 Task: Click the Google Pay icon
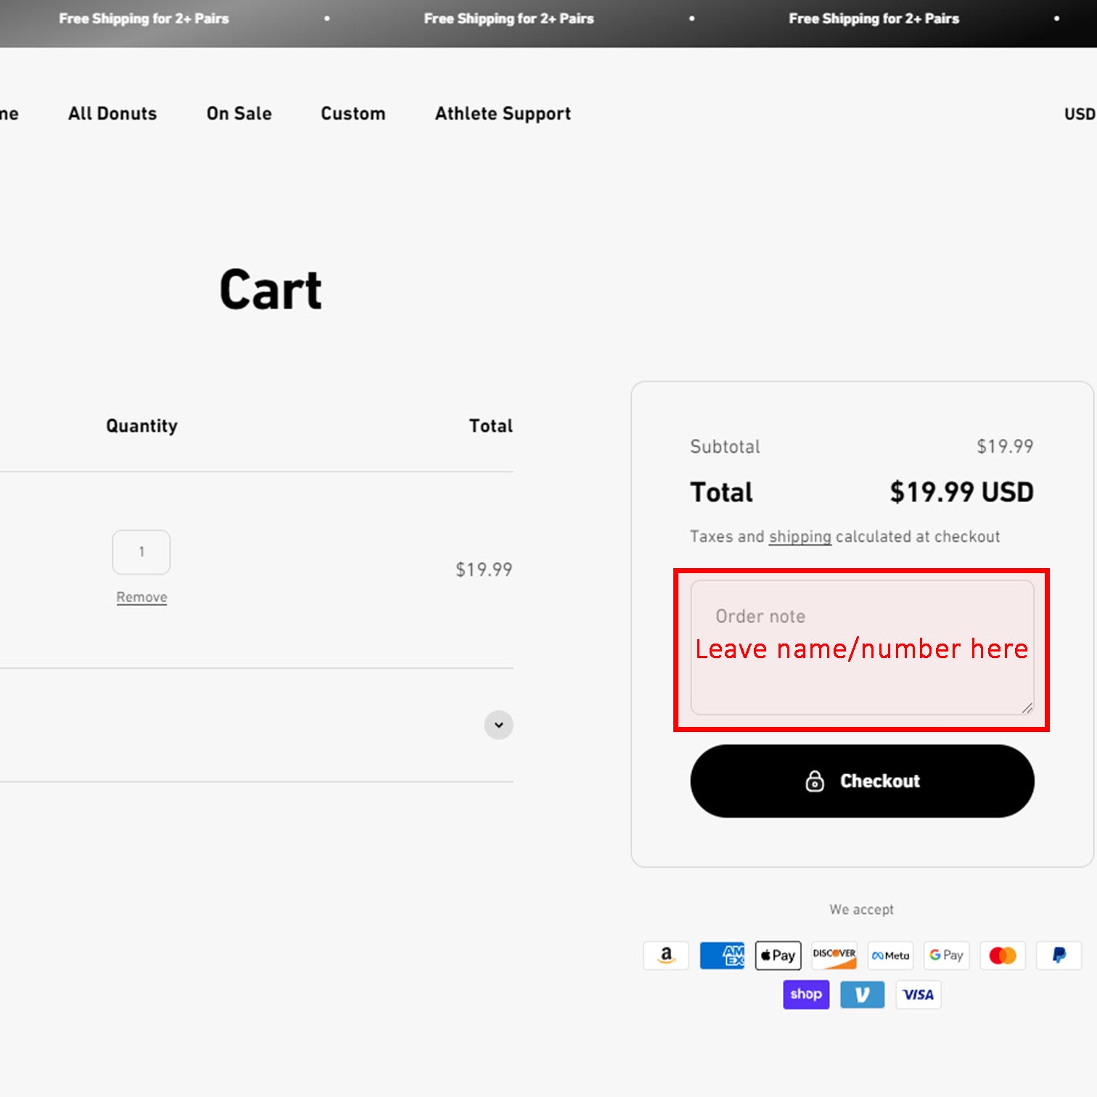946,956
